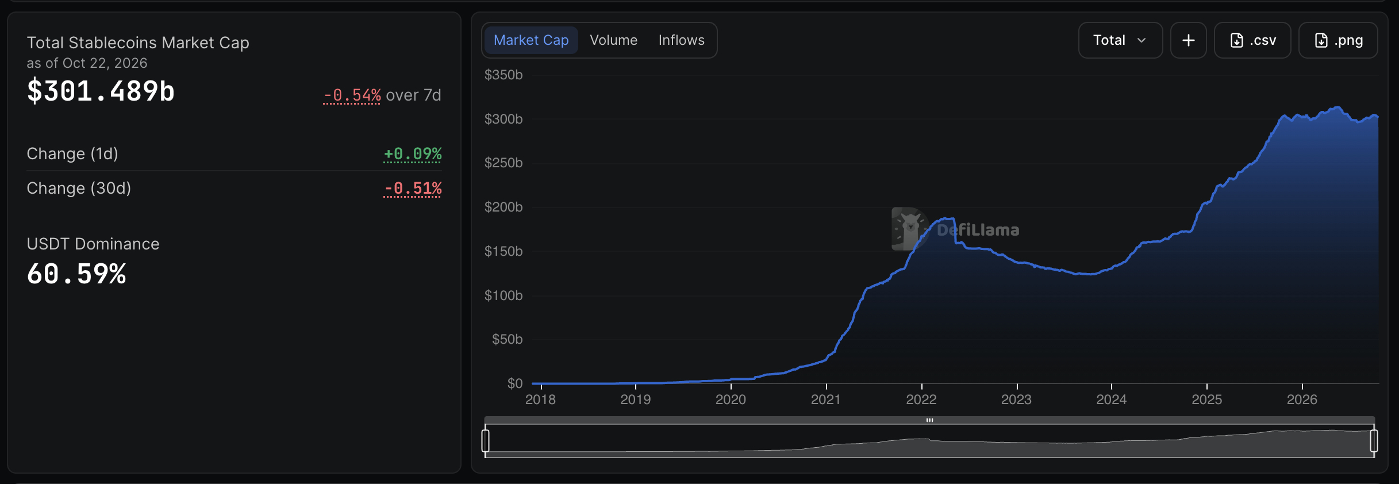Click the $350b y-axis label
The image size is (1399, 484).
pyautogui.click(x=504, y=75)
